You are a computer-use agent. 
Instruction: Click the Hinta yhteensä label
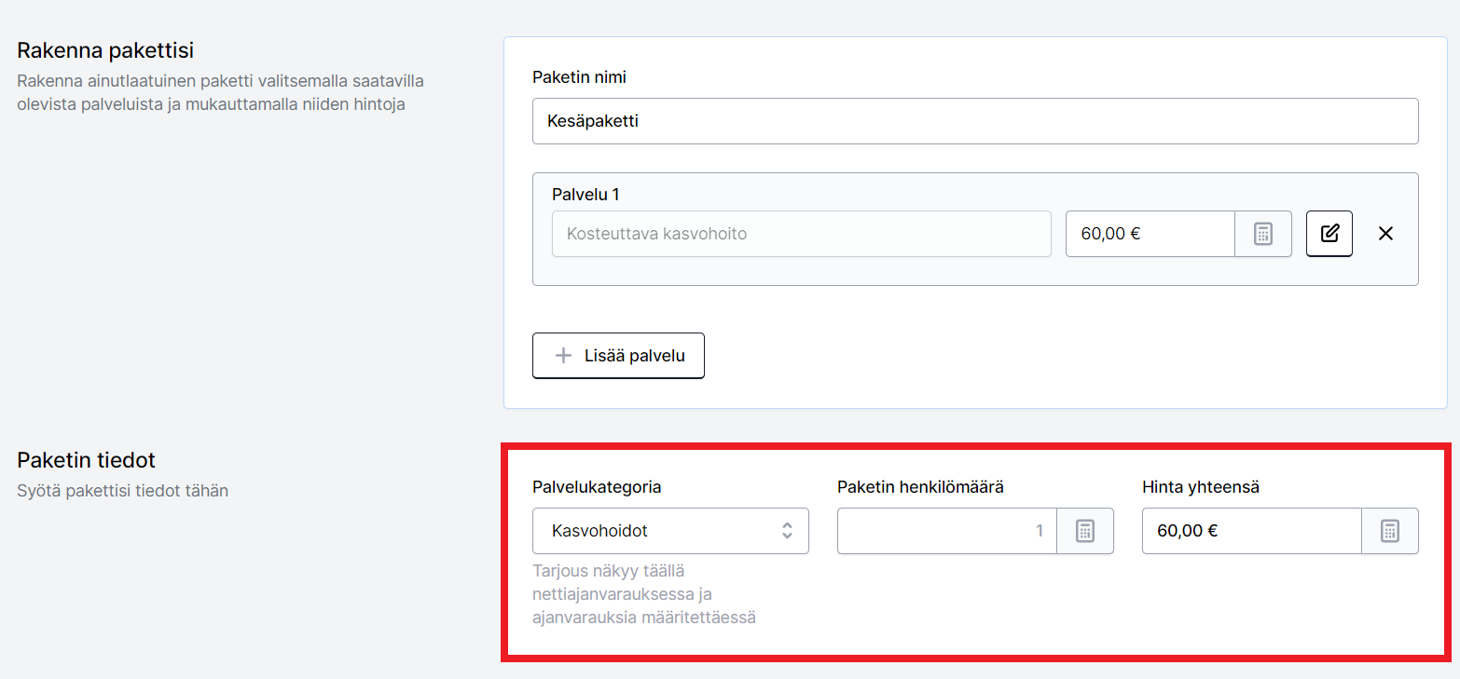point(1201,487)
